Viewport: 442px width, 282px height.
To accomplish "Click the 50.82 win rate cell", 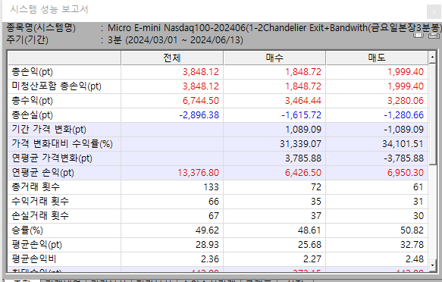I will click(x=412, y=230).
